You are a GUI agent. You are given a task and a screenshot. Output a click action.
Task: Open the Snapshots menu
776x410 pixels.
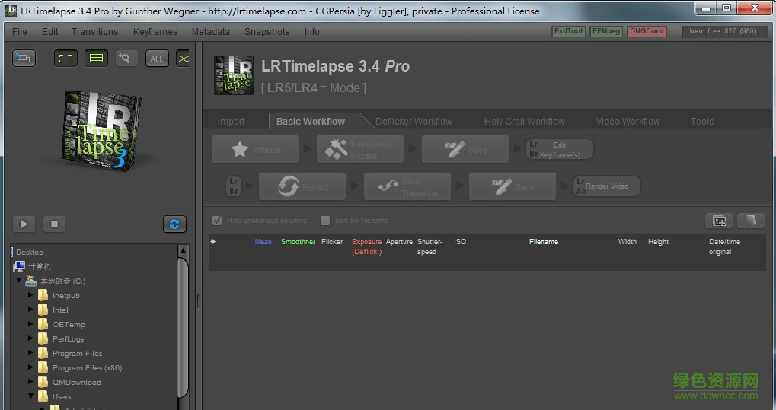click(x=267, y=32)
